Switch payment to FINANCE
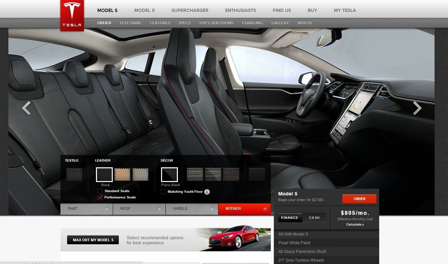Image resolution: width=448 pixels, height=264 pixels. pos(290,217)
